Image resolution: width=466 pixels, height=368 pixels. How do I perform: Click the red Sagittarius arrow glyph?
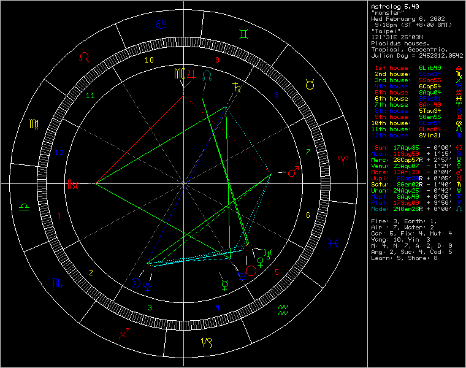124,333
